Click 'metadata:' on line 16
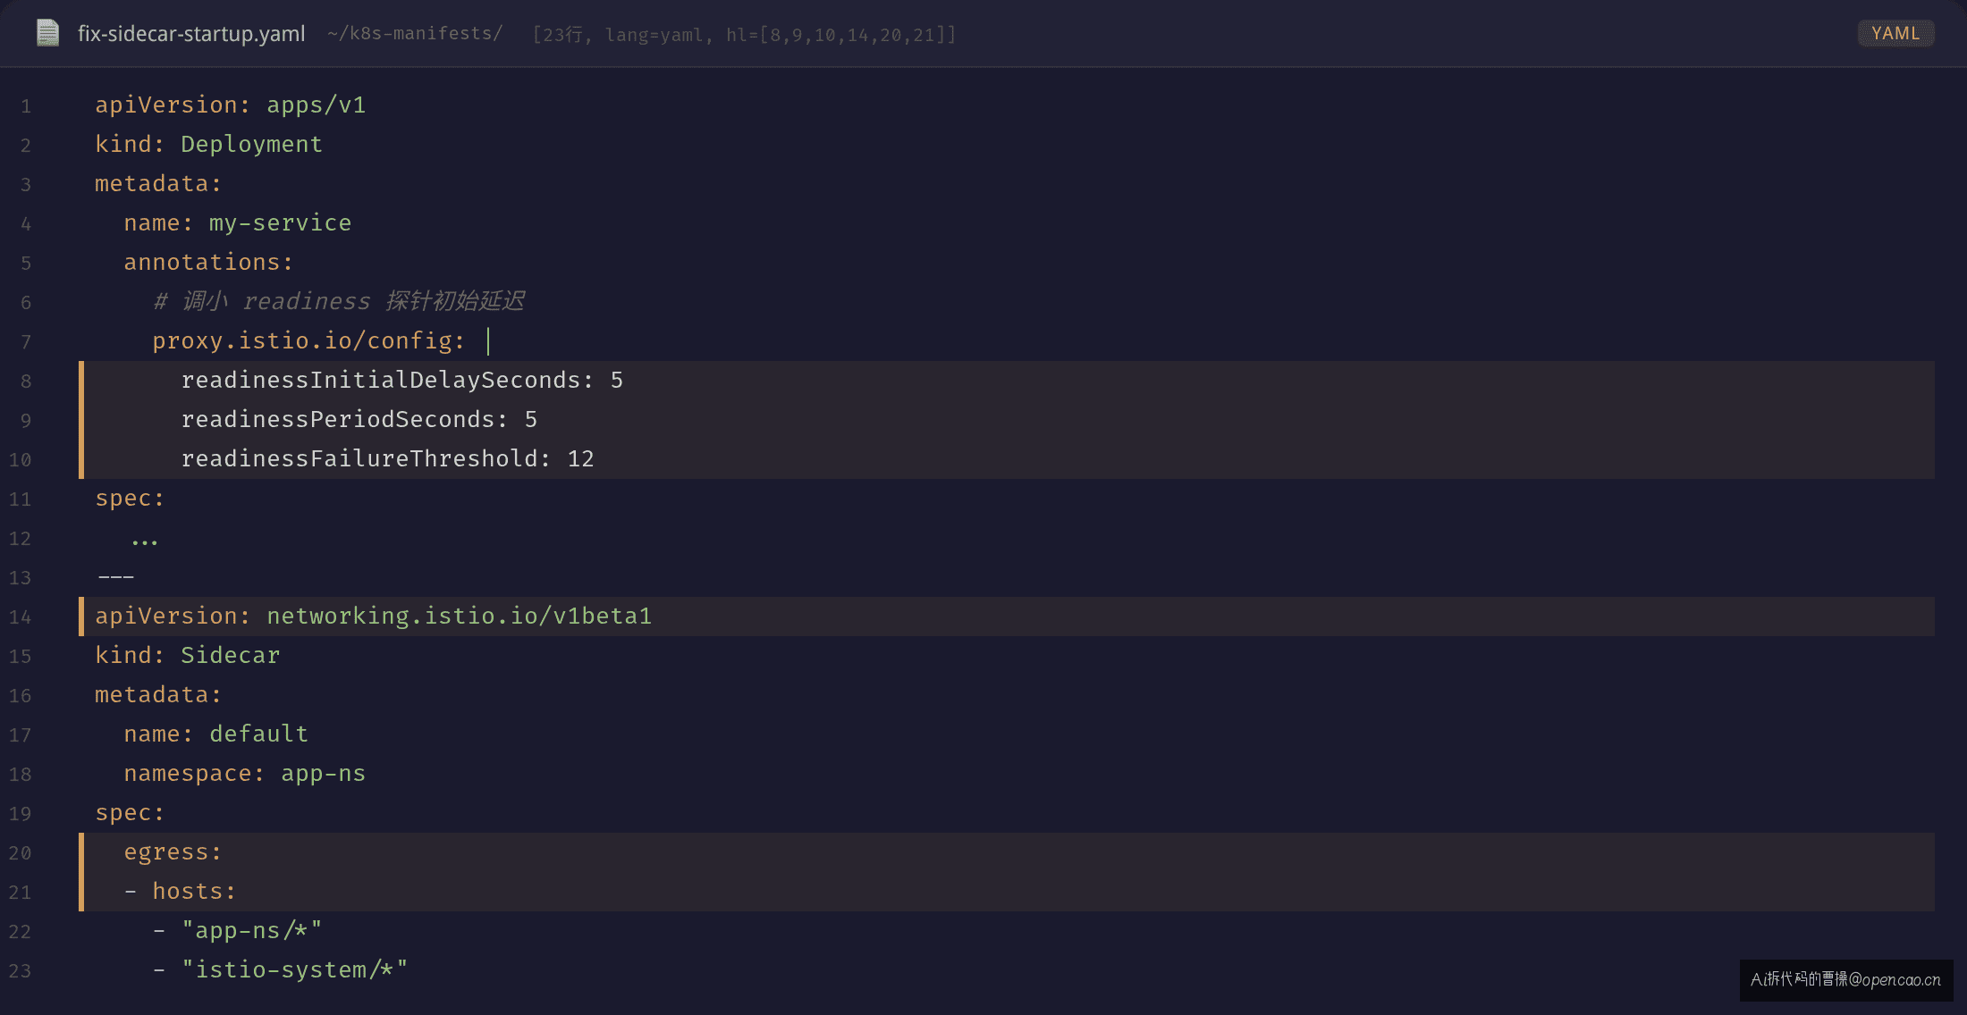This screenshot has width=1967, height=1015. (x=158, y=695)
